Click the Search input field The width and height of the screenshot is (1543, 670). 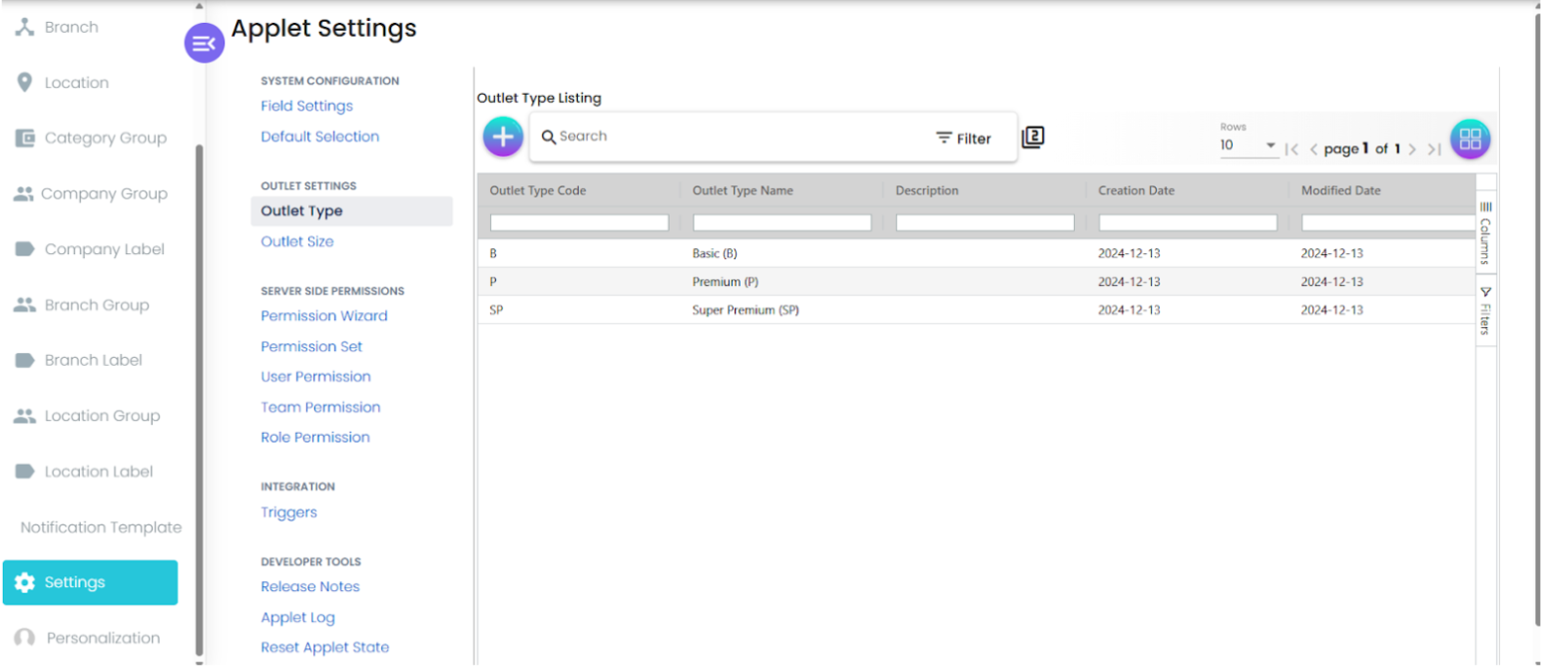coord(729,137)
